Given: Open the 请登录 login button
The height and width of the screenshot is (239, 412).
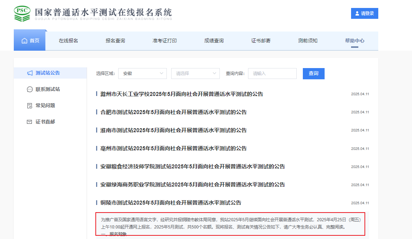Looking at the screenshot, I should coord(364,13).
